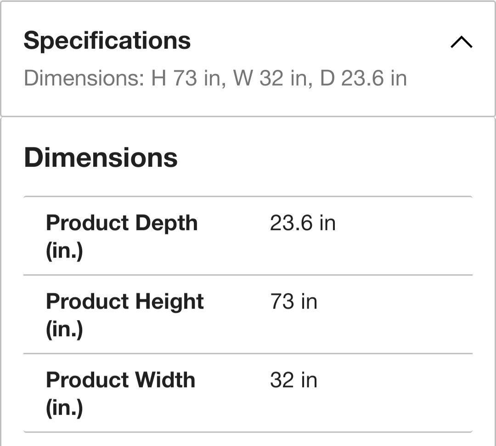Click "(in.)" under Product Width
This screenshot has height=446, width=496.
coord(64,409)
